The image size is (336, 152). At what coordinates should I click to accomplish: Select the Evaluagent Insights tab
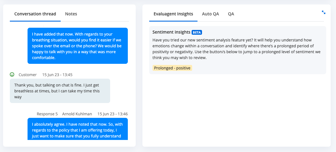pyautogui.click(x=173, y=14)
